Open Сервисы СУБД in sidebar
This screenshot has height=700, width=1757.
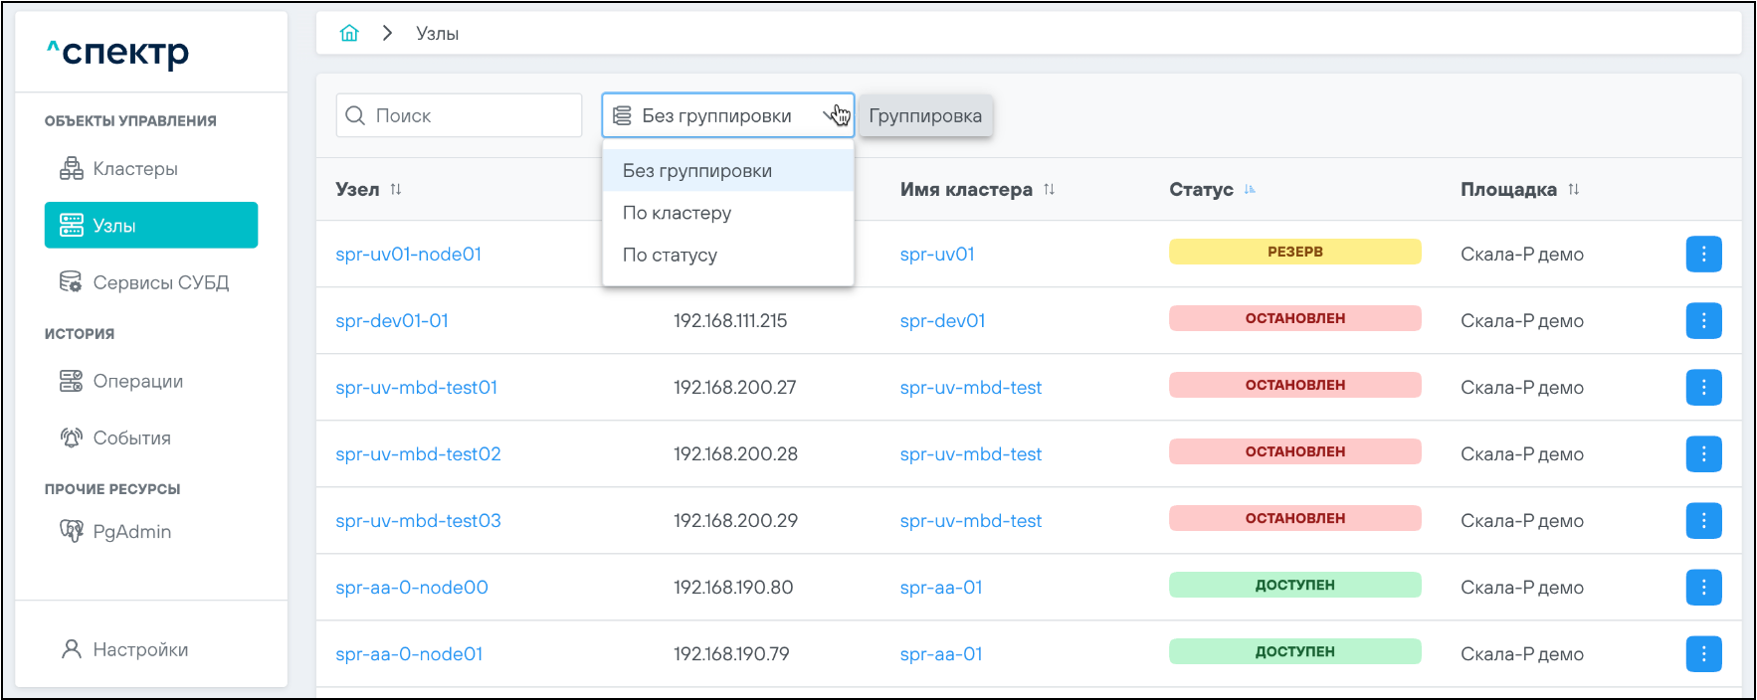159,282
